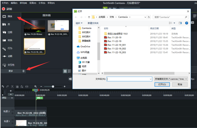
Task: Open the Annotations tab in sidebar
Action: point(7,32)
